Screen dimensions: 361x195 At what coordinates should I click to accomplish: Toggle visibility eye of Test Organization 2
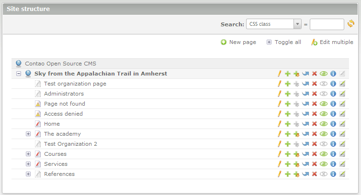tap(324, 144)
